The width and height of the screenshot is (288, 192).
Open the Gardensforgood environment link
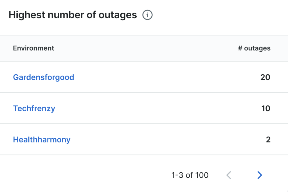coord(44,77)
